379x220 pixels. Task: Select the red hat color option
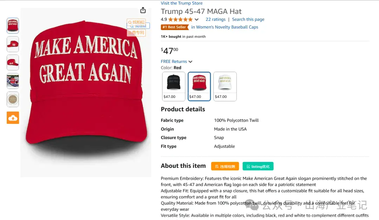pos(199,86)
